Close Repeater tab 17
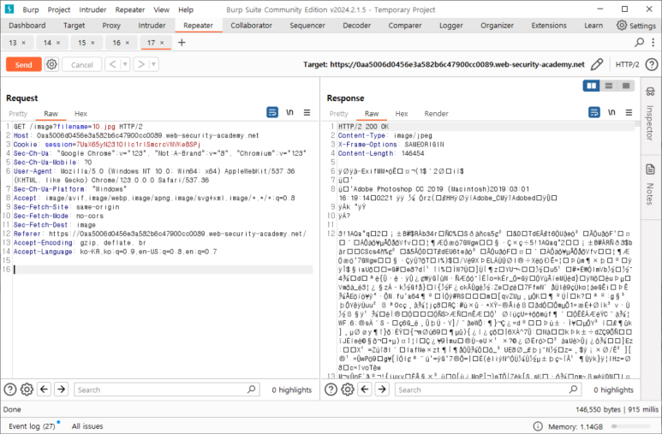This screenshot has height=434, width=662. [162, 43]
